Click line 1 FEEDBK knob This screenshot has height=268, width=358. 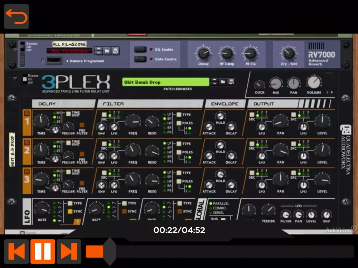(x=68, y=127)
